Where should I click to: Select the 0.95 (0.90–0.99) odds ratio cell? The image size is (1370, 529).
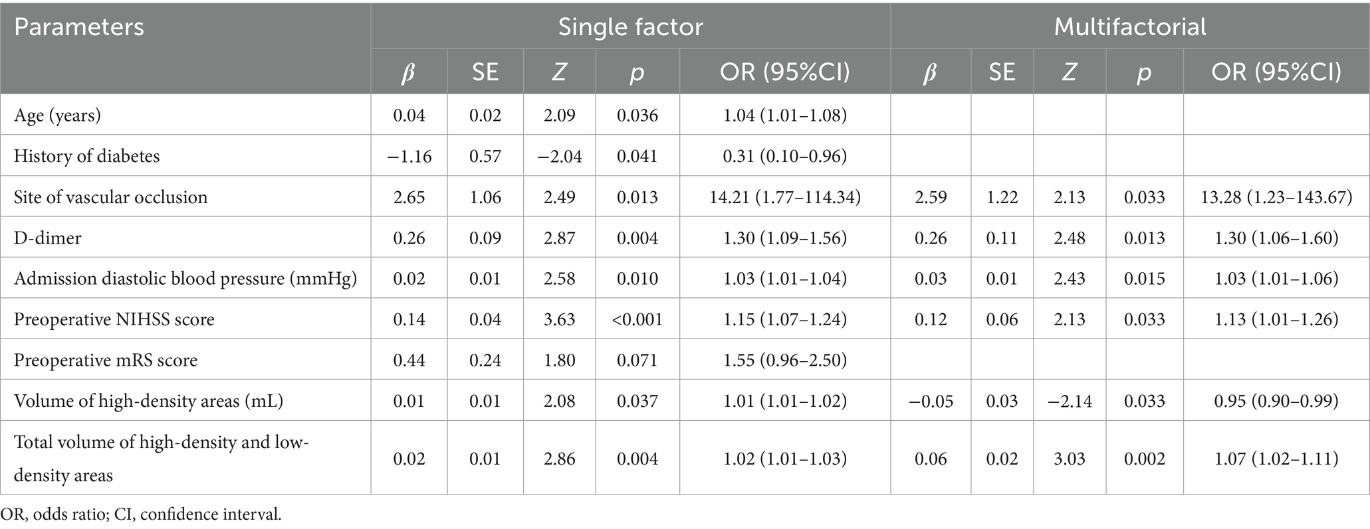(1276, 401)
